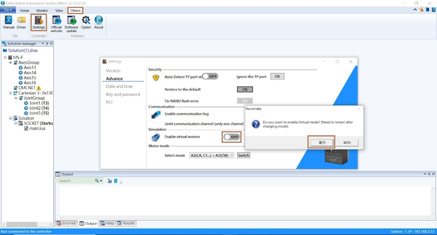Image resolution: width=437 pixels, height=235 pixels.
Task: Clear output using the trash icon
Action: (x=115, y=181)
